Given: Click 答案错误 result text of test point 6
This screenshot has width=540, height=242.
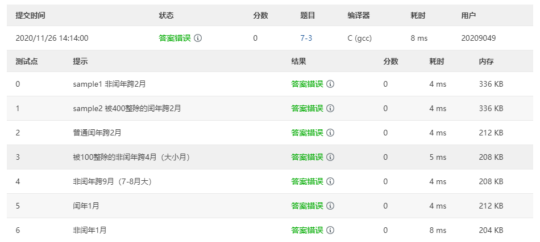Looking at the screenshot, I should tap(307, 230).
